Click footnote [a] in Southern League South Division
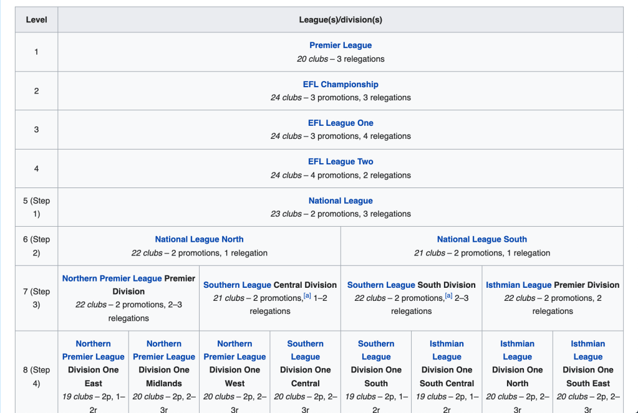The width and height of the screenshot is (638, 413). [448, 297]
